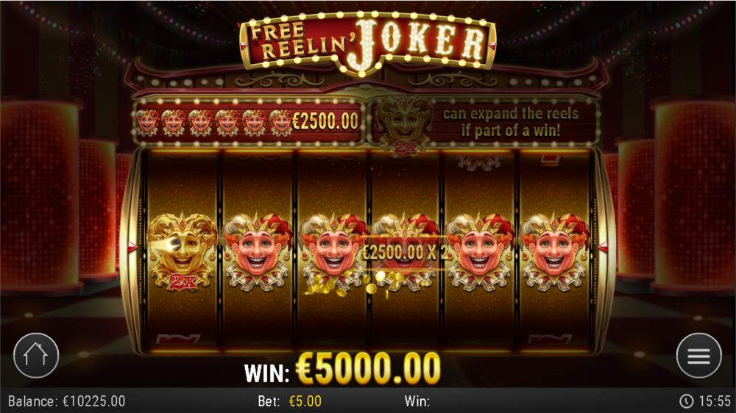This screenshot has height=413, width=736.
Task: Open the hamburger menu button
Action: [x=699, y=356]
